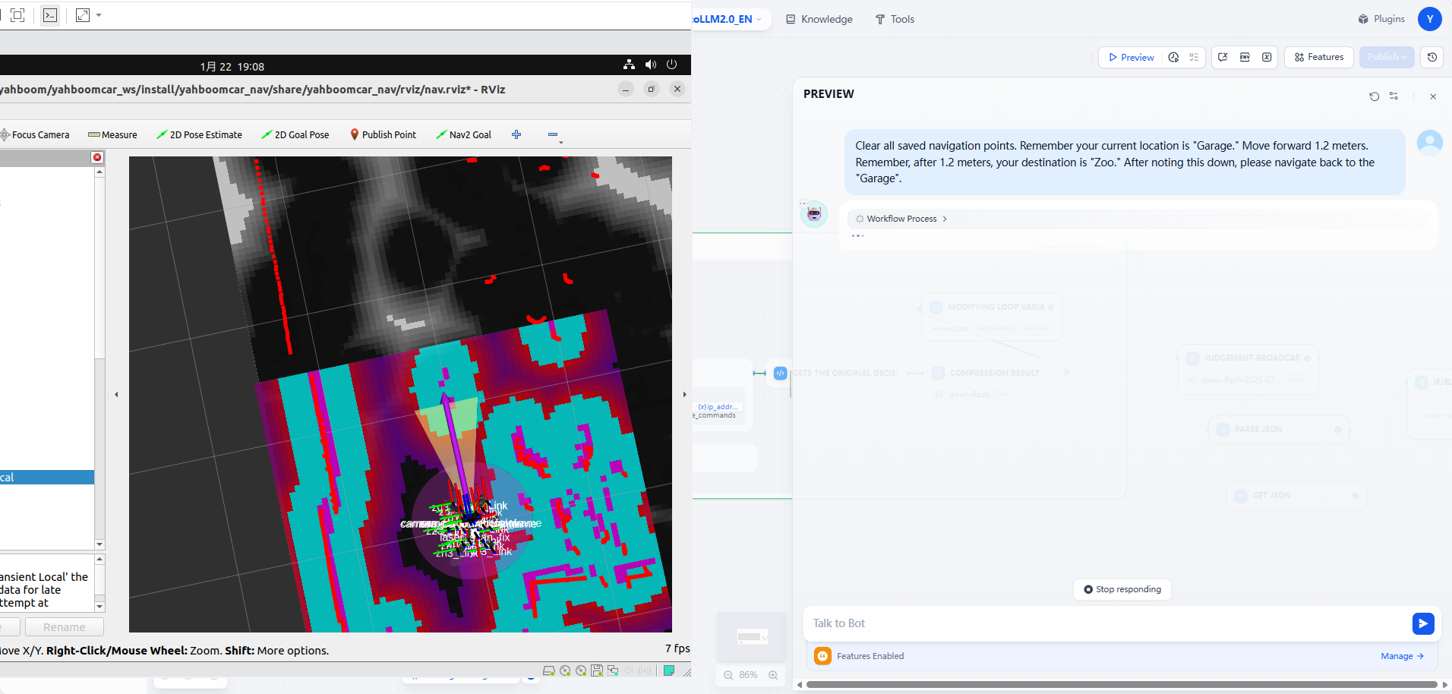The width and height of the screenshot is (1452, 694).
Task: Choose the Publish Point tool
Action: pos(383,134)
